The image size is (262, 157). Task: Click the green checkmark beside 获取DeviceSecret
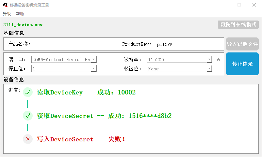click(28, 116)
